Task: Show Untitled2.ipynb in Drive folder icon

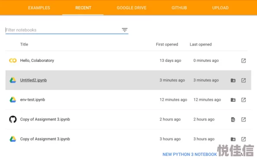Action: pos(233,80)
